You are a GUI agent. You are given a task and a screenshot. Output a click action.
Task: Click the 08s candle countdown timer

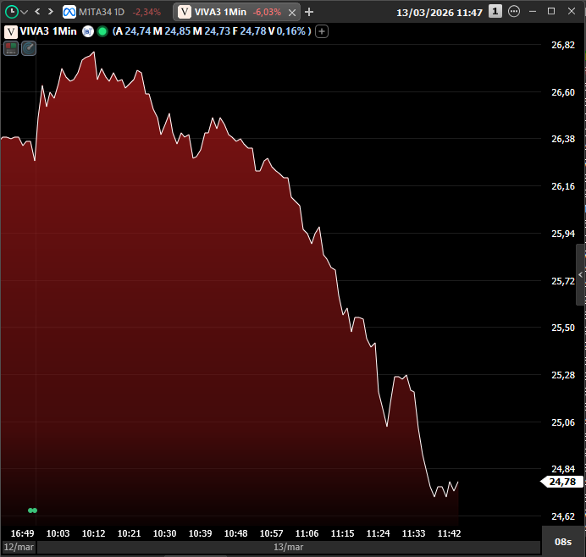click(x=563, y=542)
